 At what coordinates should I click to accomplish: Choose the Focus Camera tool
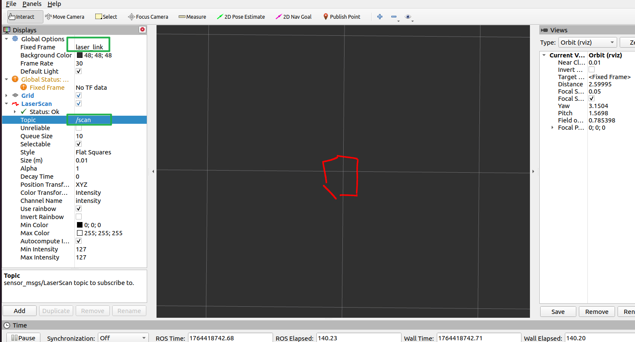tap(148, 17)
